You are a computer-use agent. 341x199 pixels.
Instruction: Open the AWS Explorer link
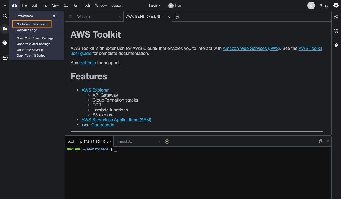coord(95,90)
